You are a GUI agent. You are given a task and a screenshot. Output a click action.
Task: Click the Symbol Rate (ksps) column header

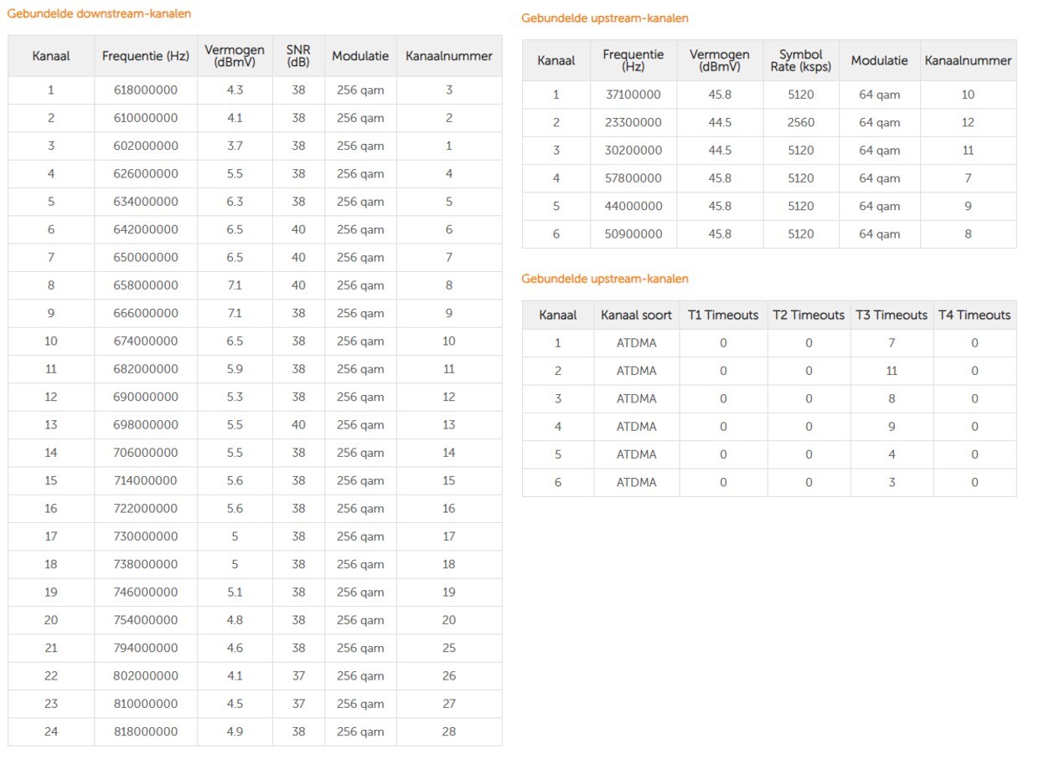pyautogui.click(x=800, y=60)
